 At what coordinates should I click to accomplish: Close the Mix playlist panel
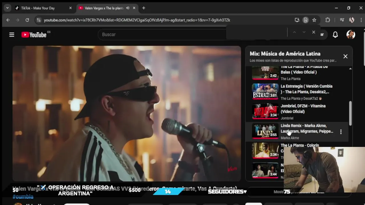[345, 56]
